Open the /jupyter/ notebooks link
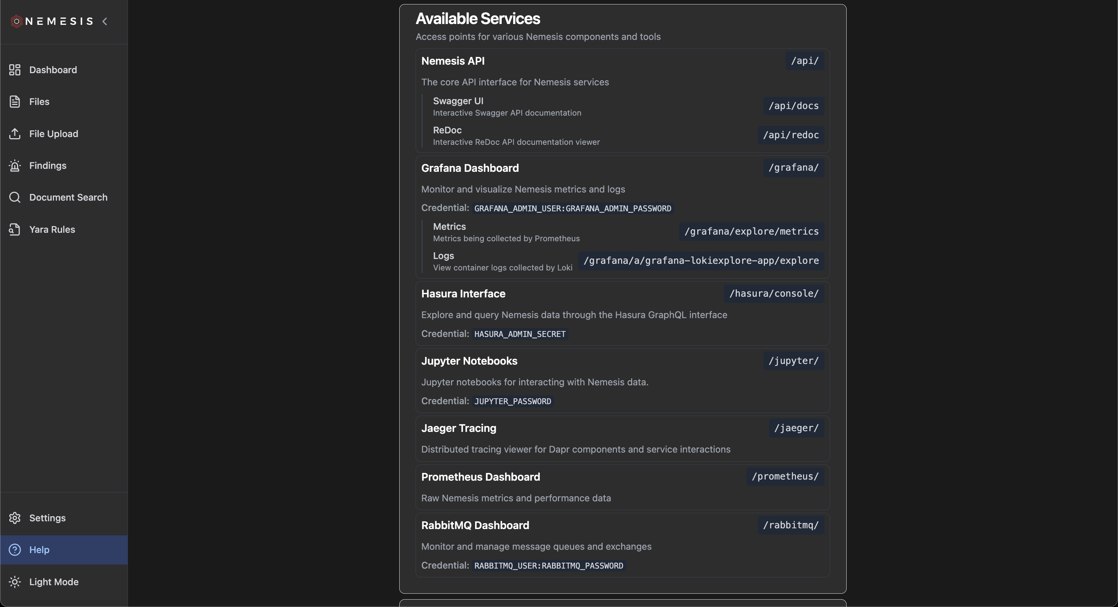The image size is (1118, 607). [793, 361]
